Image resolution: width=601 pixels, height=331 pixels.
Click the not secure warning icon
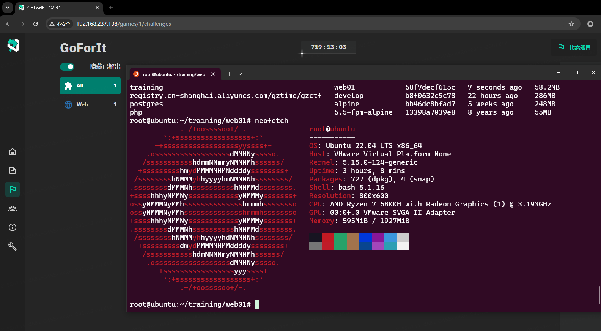click(x=52, y=24)
